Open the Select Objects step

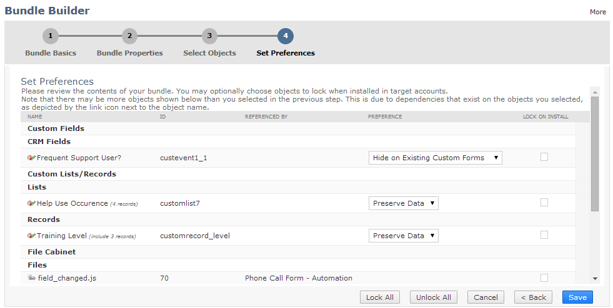coord(209,53)
